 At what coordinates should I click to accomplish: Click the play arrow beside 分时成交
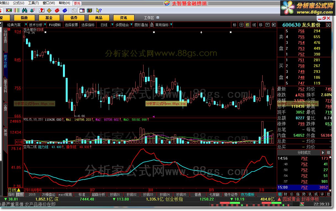pyautogui.click(x=323, y=152)
